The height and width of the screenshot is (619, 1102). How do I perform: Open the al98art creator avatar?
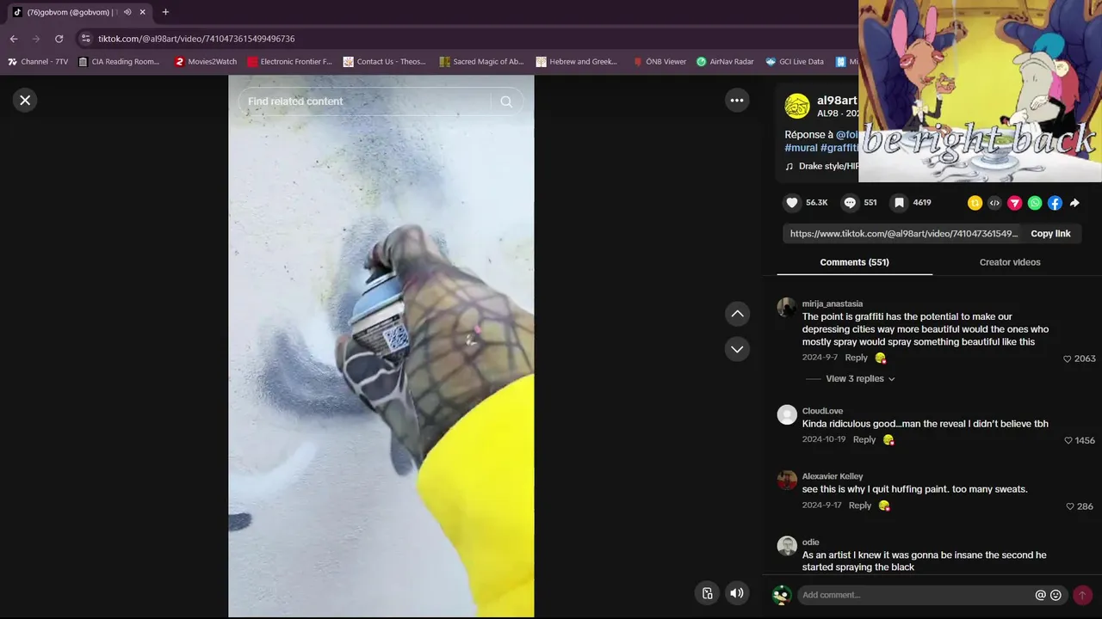797,107
